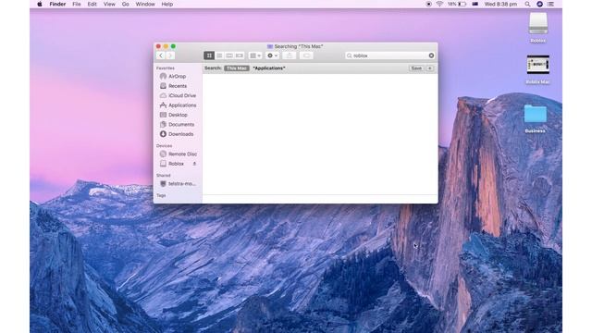This screenshot has width=592, height=333.
Task: Open the Action gear menu
Action: click(272, 55)
